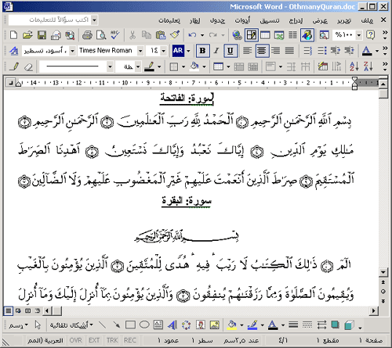Draw an oval with the ellipse tool
Image resolution: width=392 pixels, height=348 pixels.
pos(144,325)
